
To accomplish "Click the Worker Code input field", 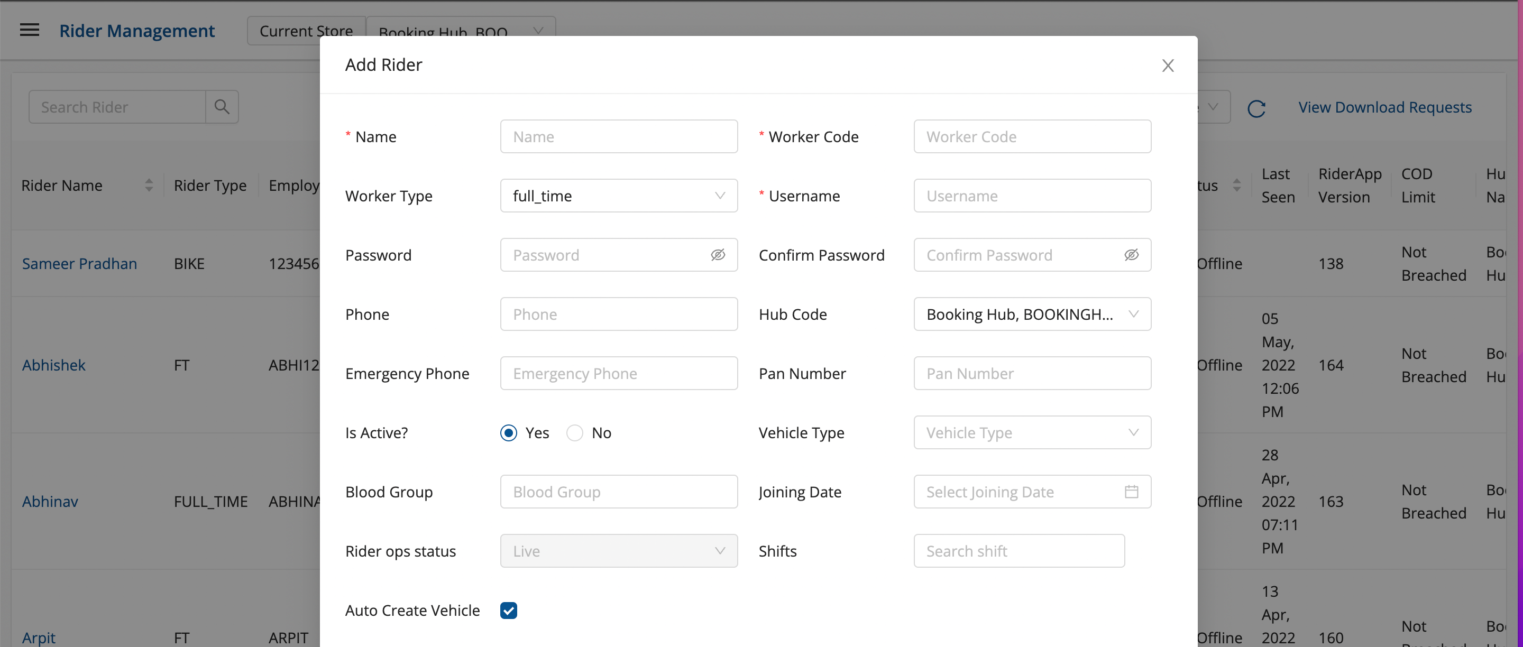I will pos(1032,136).
